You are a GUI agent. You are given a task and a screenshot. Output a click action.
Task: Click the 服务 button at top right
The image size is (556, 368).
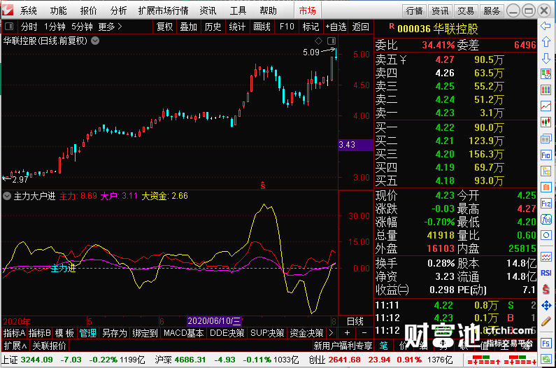(492, 11)
